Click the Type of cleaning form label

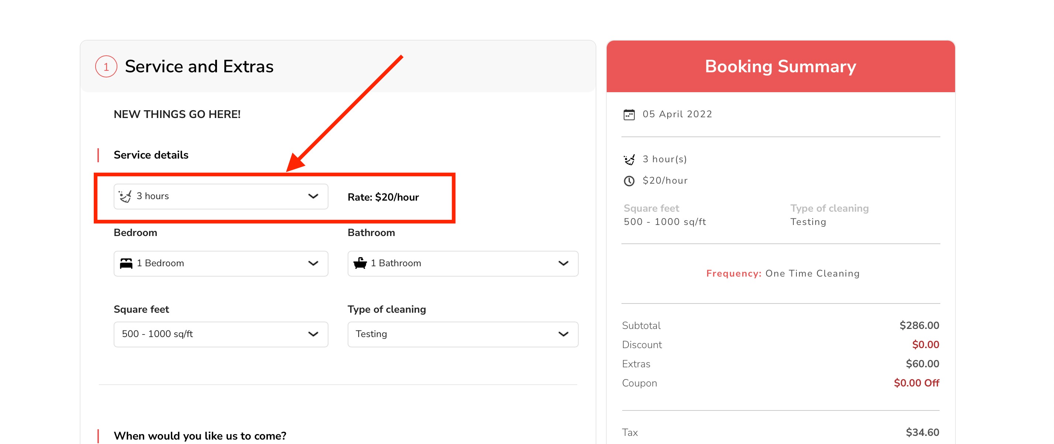point(387,309)
